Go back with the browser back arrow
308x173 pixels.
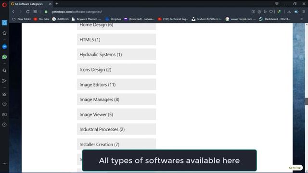coord(13,12)
